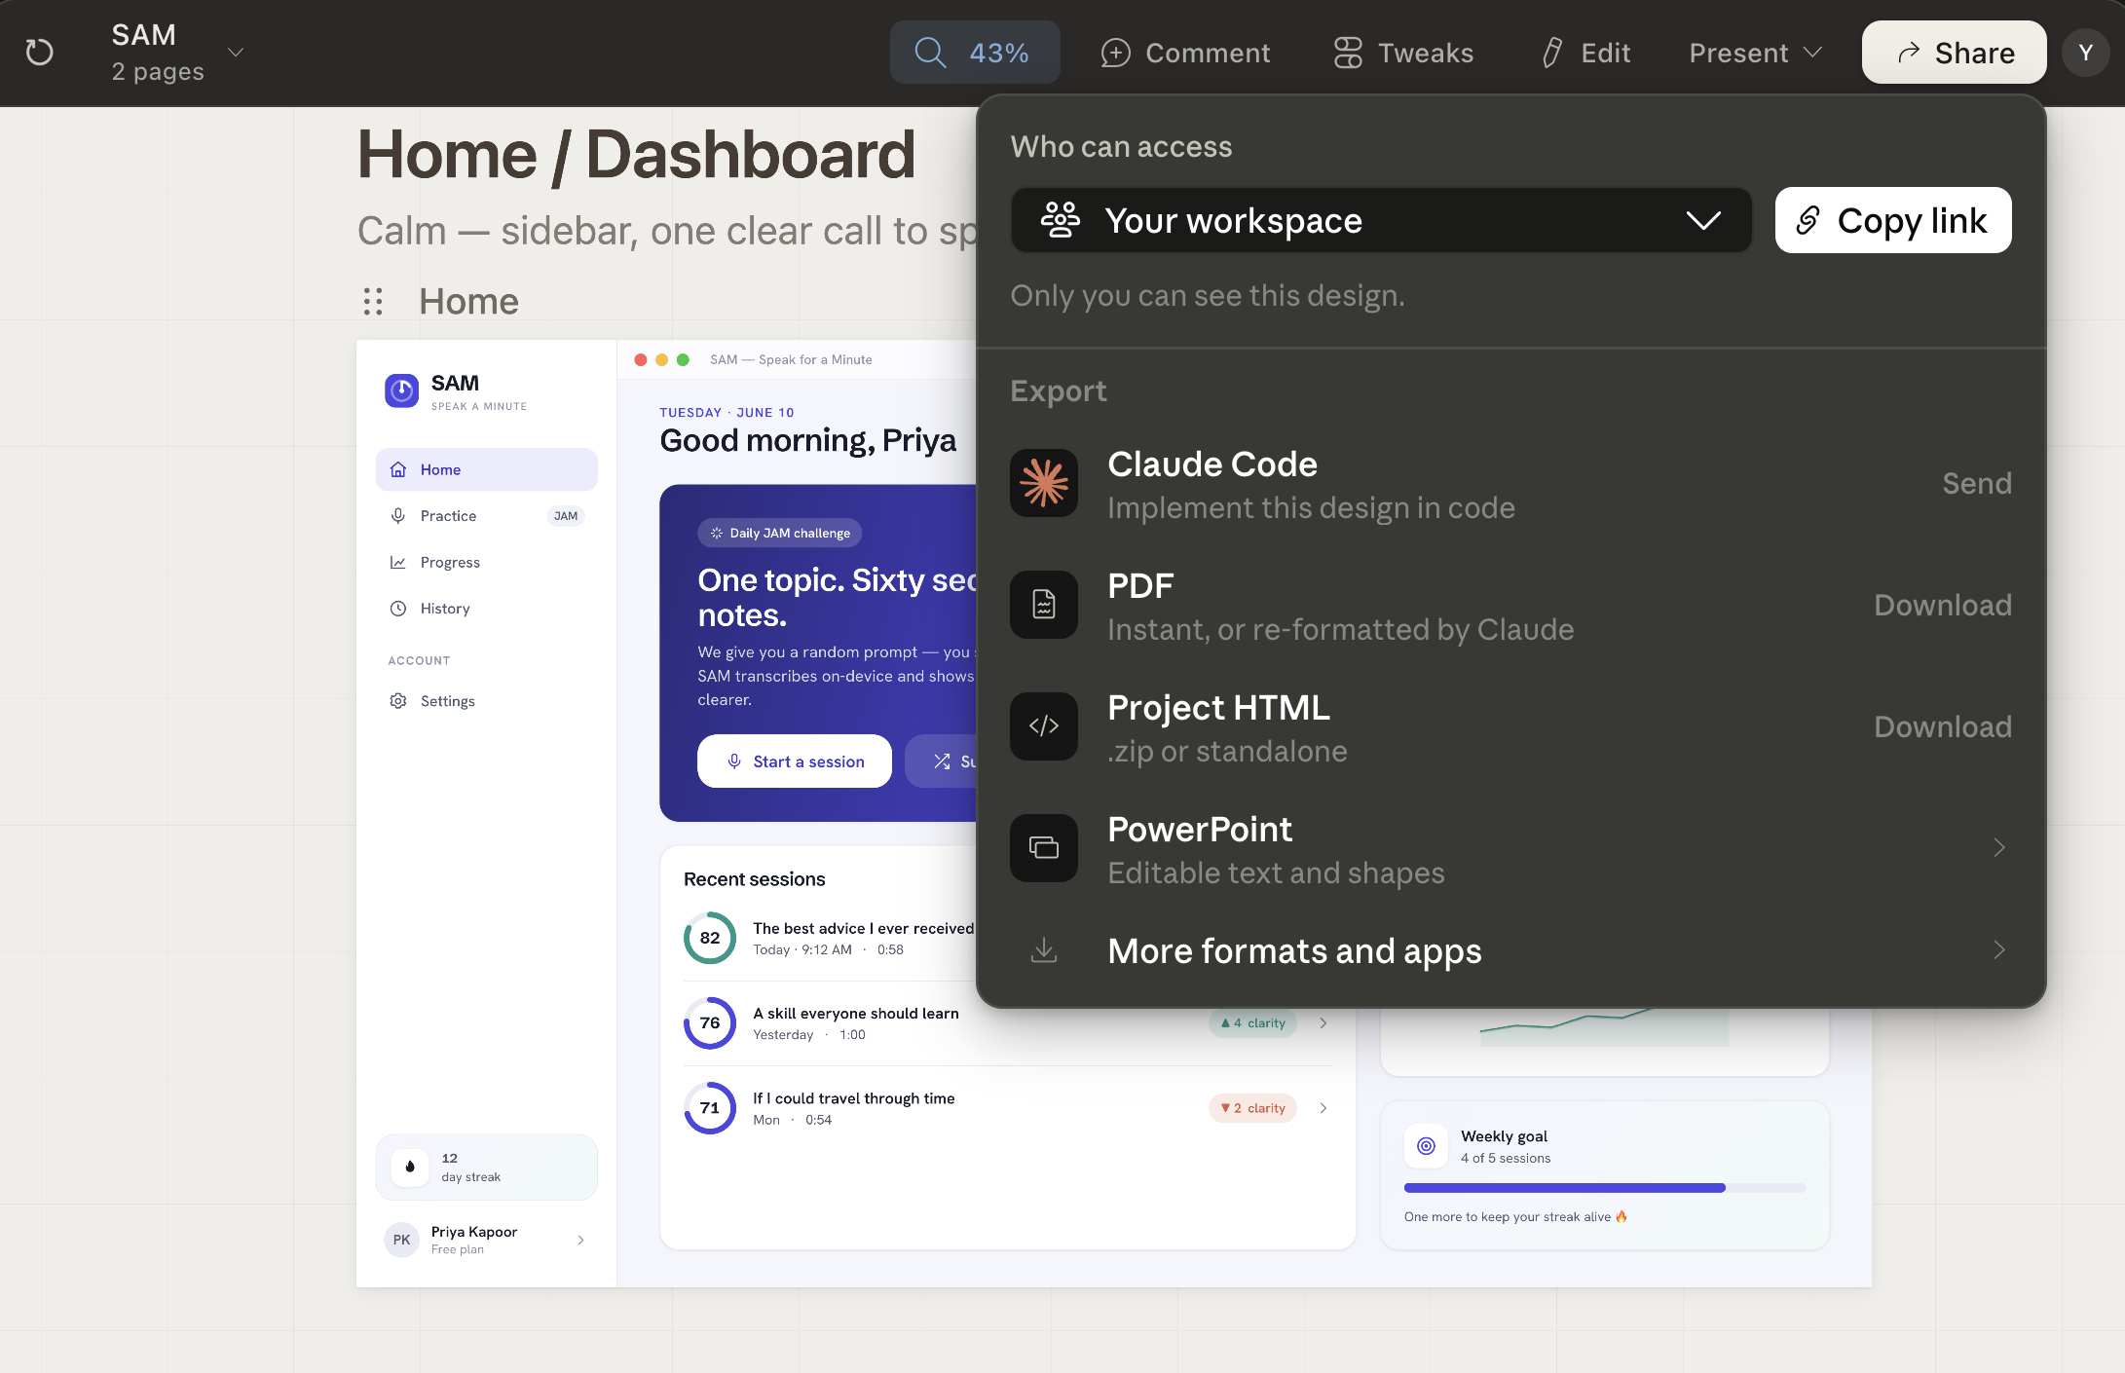This screenshot has width=2125, height=1373.
Task: Click the Practice microphone icon
Action: coord(397,516)
